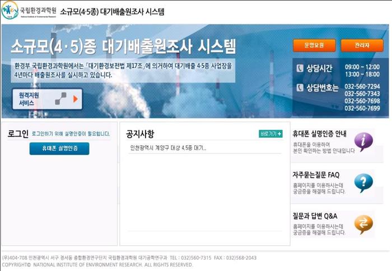
Task: Launch 원격지원 서비스 remote support
Action: 47,99
